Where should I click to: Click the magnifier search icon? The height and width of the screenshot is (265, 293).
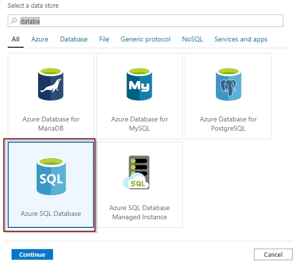click(14, 21)
